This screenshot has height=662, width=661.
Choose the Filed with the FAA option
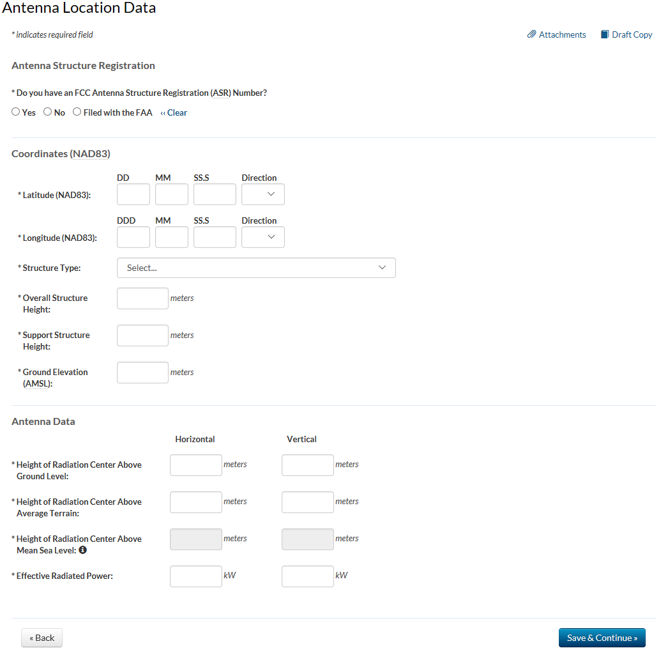(77, 112)
